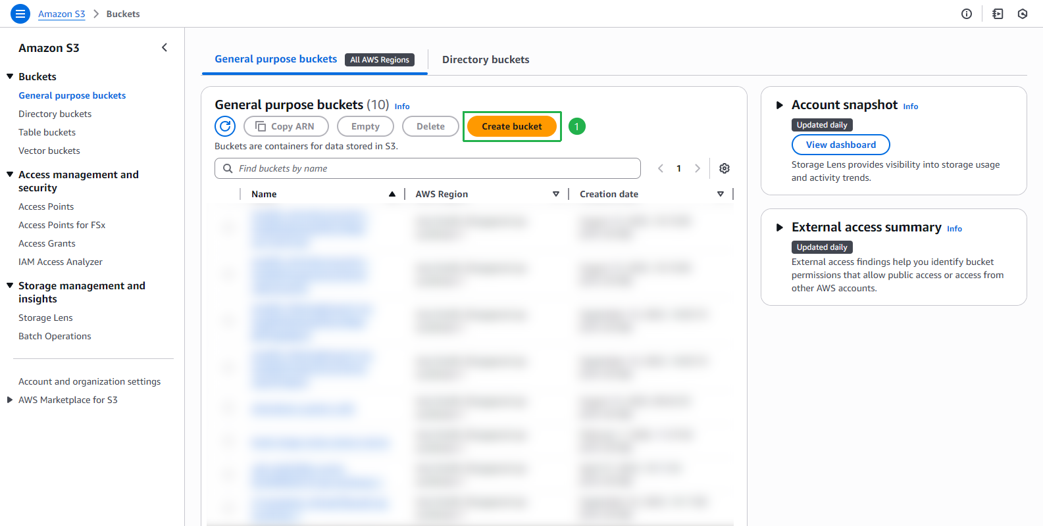Image resolution: width=1043 pixels, height=526 pixels.
Task: Sort buckets by Name using the arrow
Action: [x=392, y=194]
